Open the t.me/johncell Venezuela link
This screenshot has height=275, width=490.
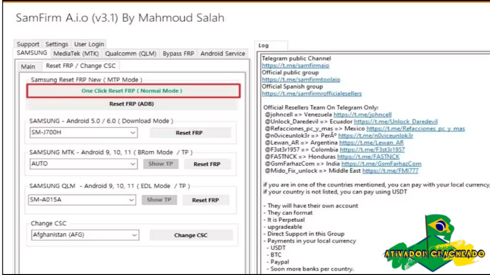point(363,115)
